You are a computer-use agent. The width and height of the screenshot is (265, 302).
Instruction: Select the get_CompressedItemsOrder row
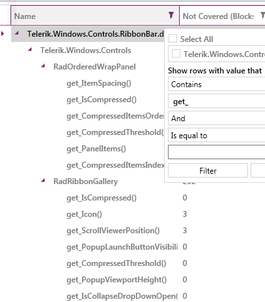[x=115, y=116]
